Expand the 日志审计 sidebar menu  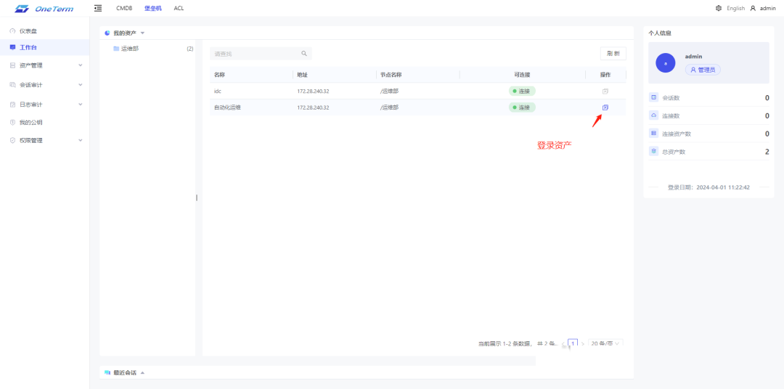click(45, 105)
